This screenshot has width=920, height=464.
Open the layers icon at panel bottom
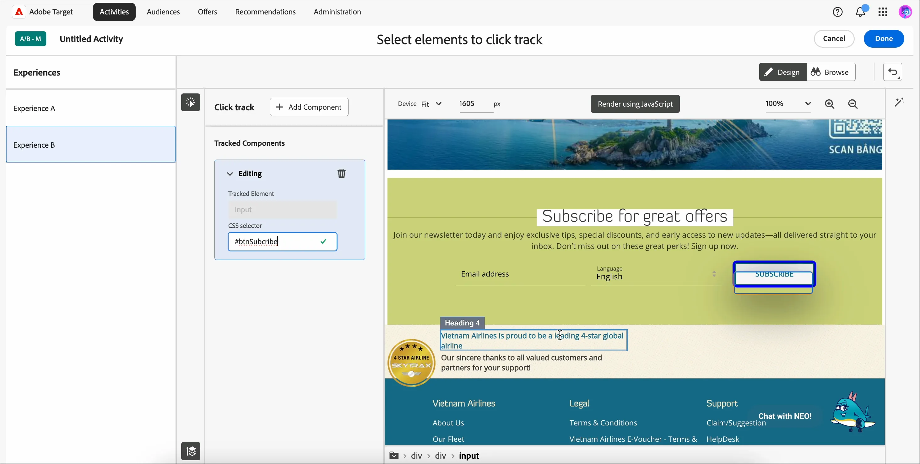pos(191,451)
